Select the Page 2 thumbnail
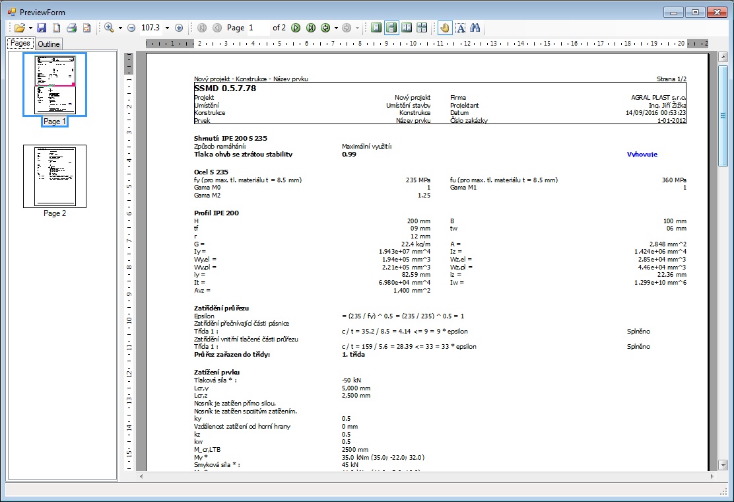 pos(55,176)
